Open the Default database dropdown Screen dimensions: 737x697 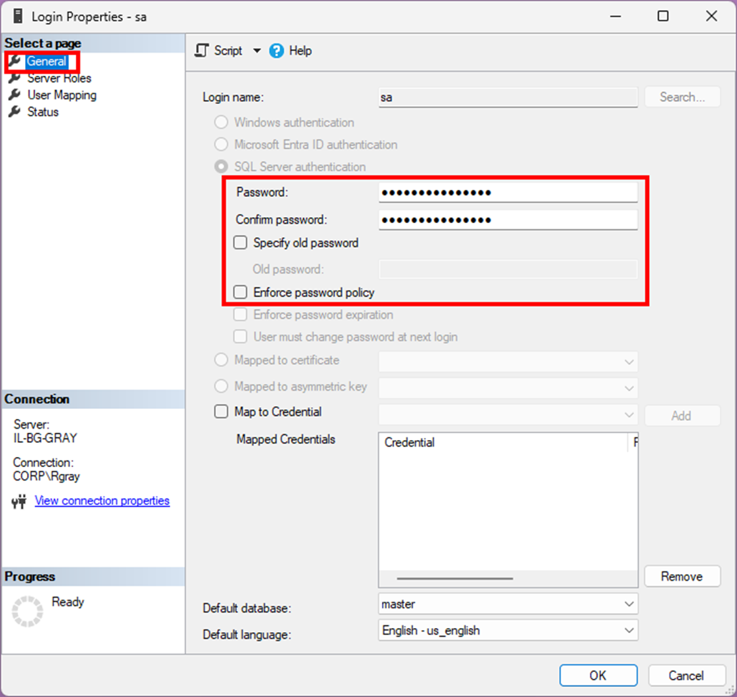click(507, 604)
